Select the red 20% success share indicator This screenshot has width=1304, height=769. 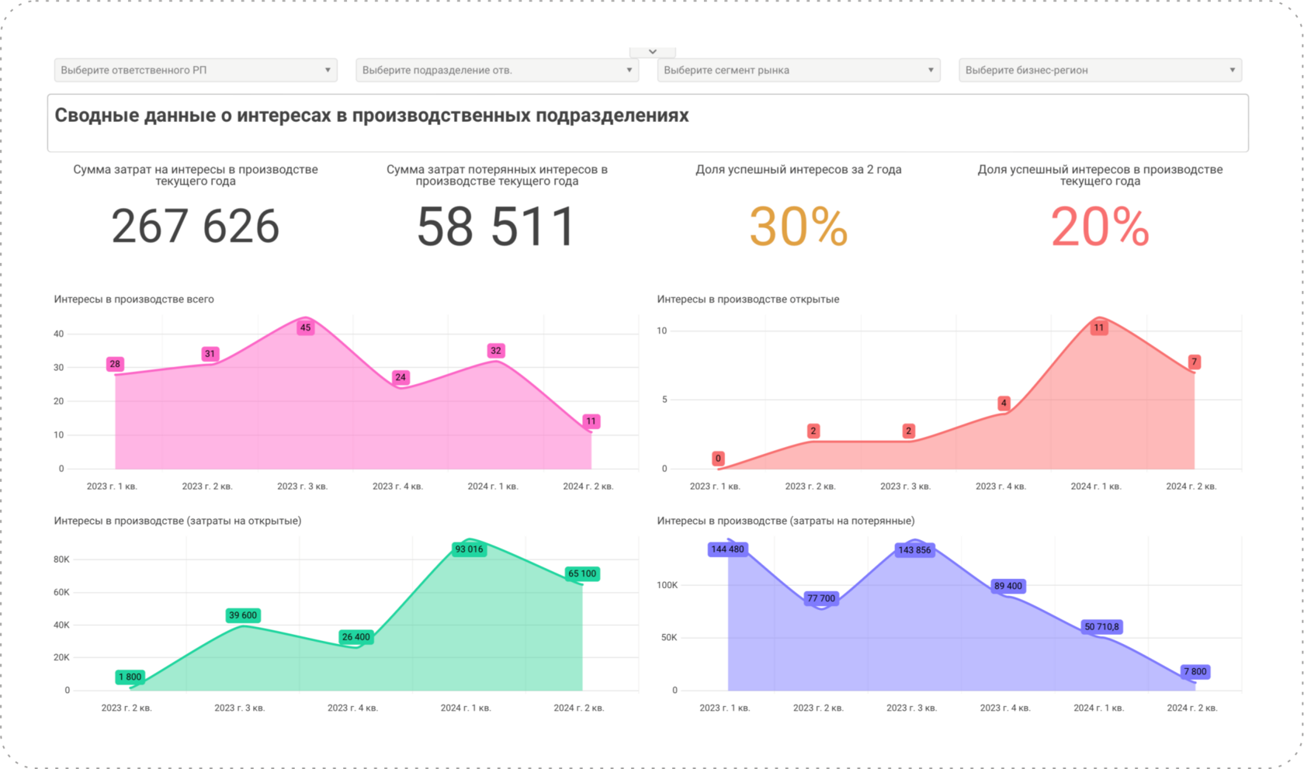point(1100,227)
